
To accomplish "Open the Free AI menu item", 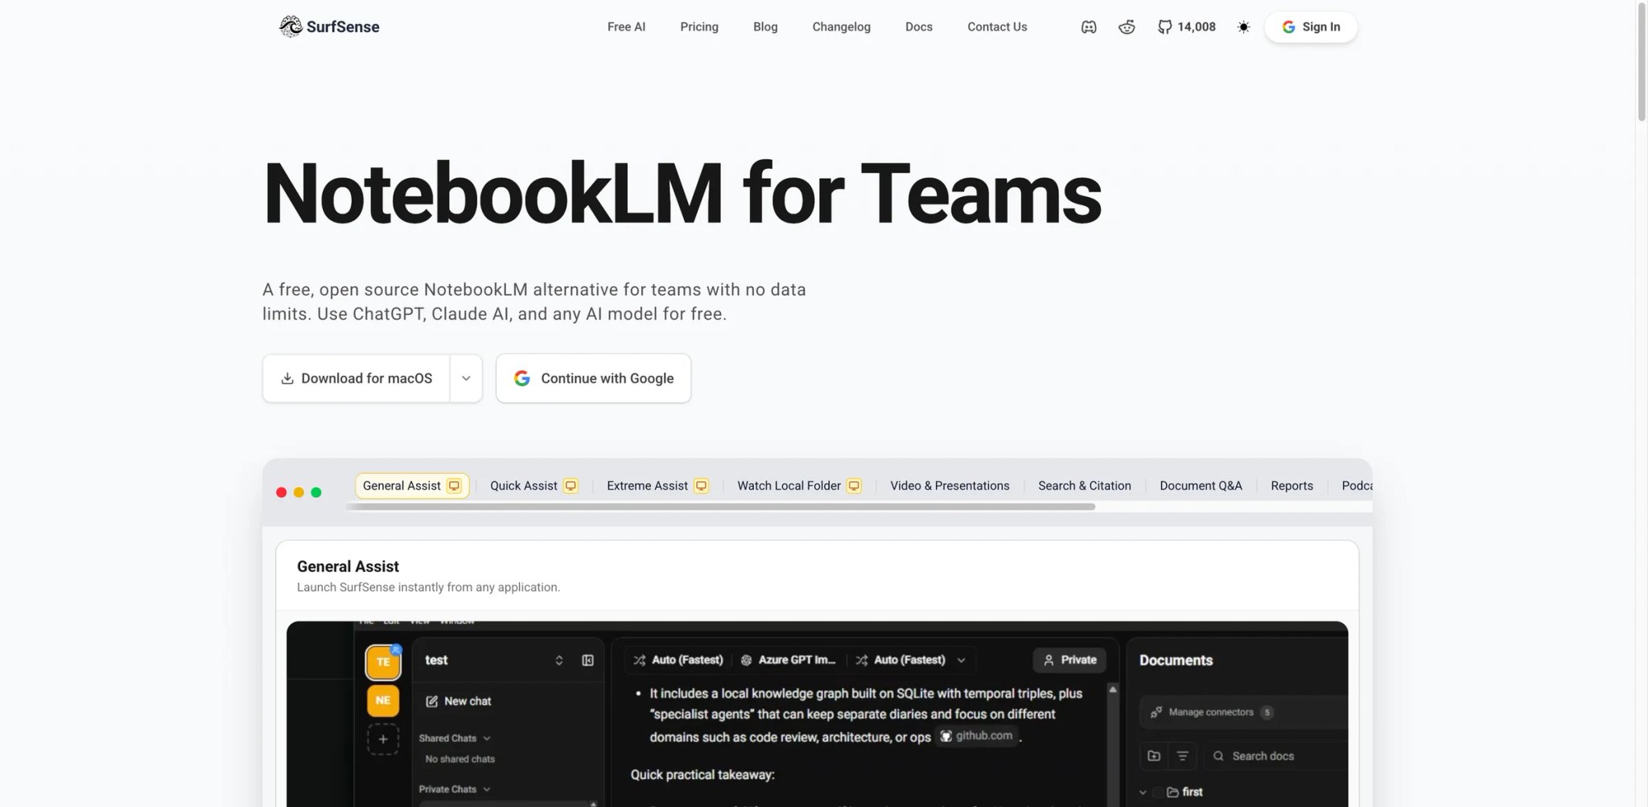I will 626,27.
